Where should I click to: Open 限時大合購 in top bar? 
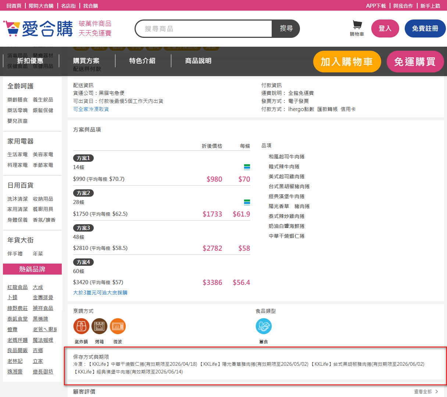coord(41,6)
